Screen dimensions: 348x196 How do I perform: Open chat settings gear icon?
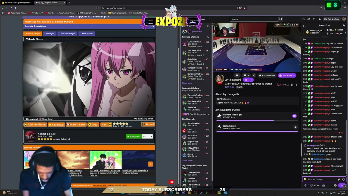click(335, 185)
